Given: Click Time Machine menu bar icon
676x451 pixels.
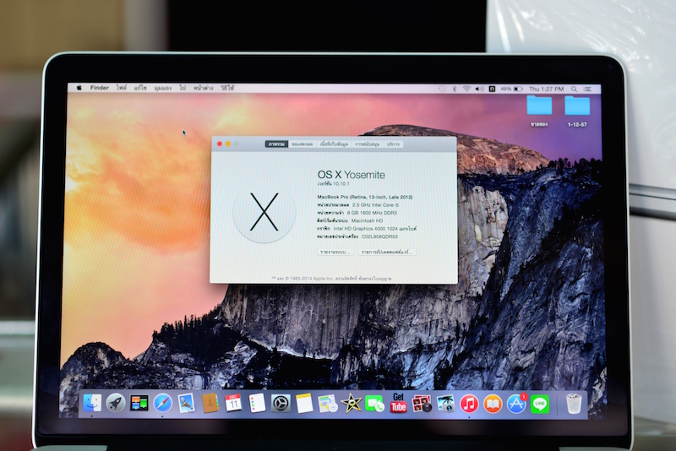Looking at the screenshot, I should [x=442, y=89].
